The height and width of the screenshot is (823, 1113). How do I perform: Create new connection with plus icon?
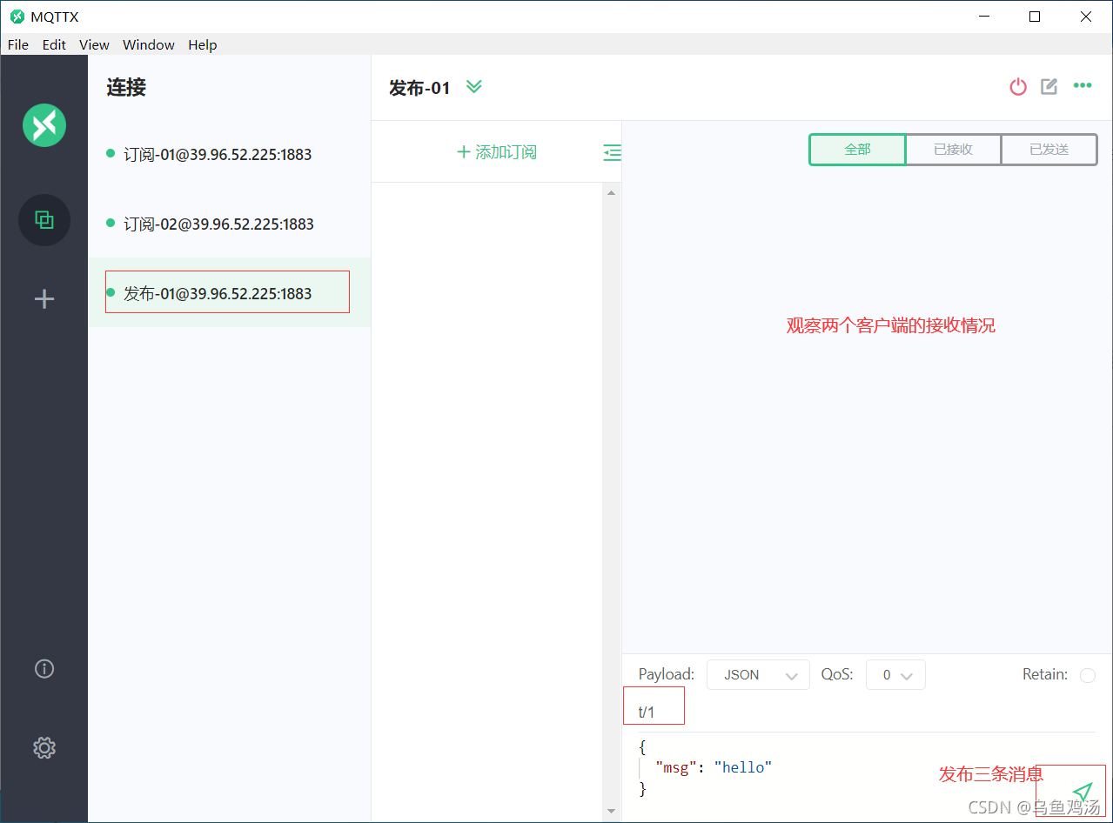(44, 299)
